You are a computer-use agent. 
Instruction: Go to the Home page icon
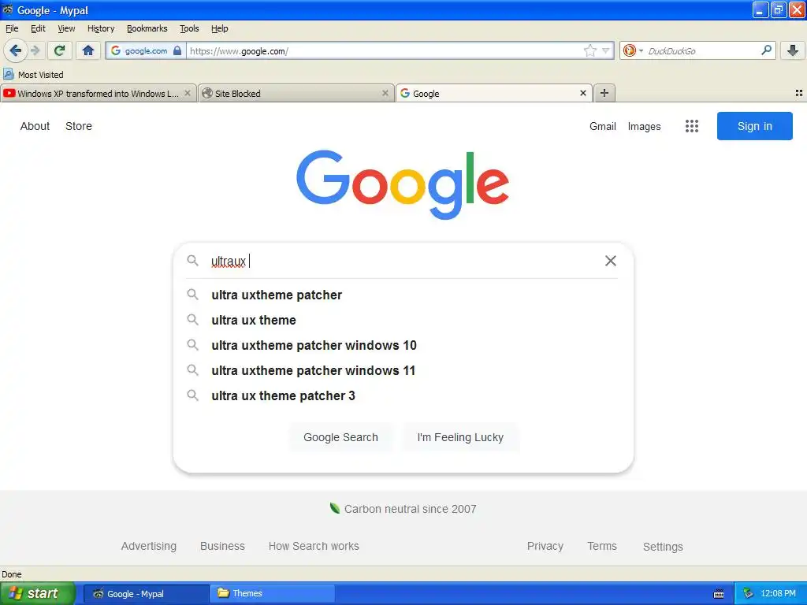(x=88, y=50)
